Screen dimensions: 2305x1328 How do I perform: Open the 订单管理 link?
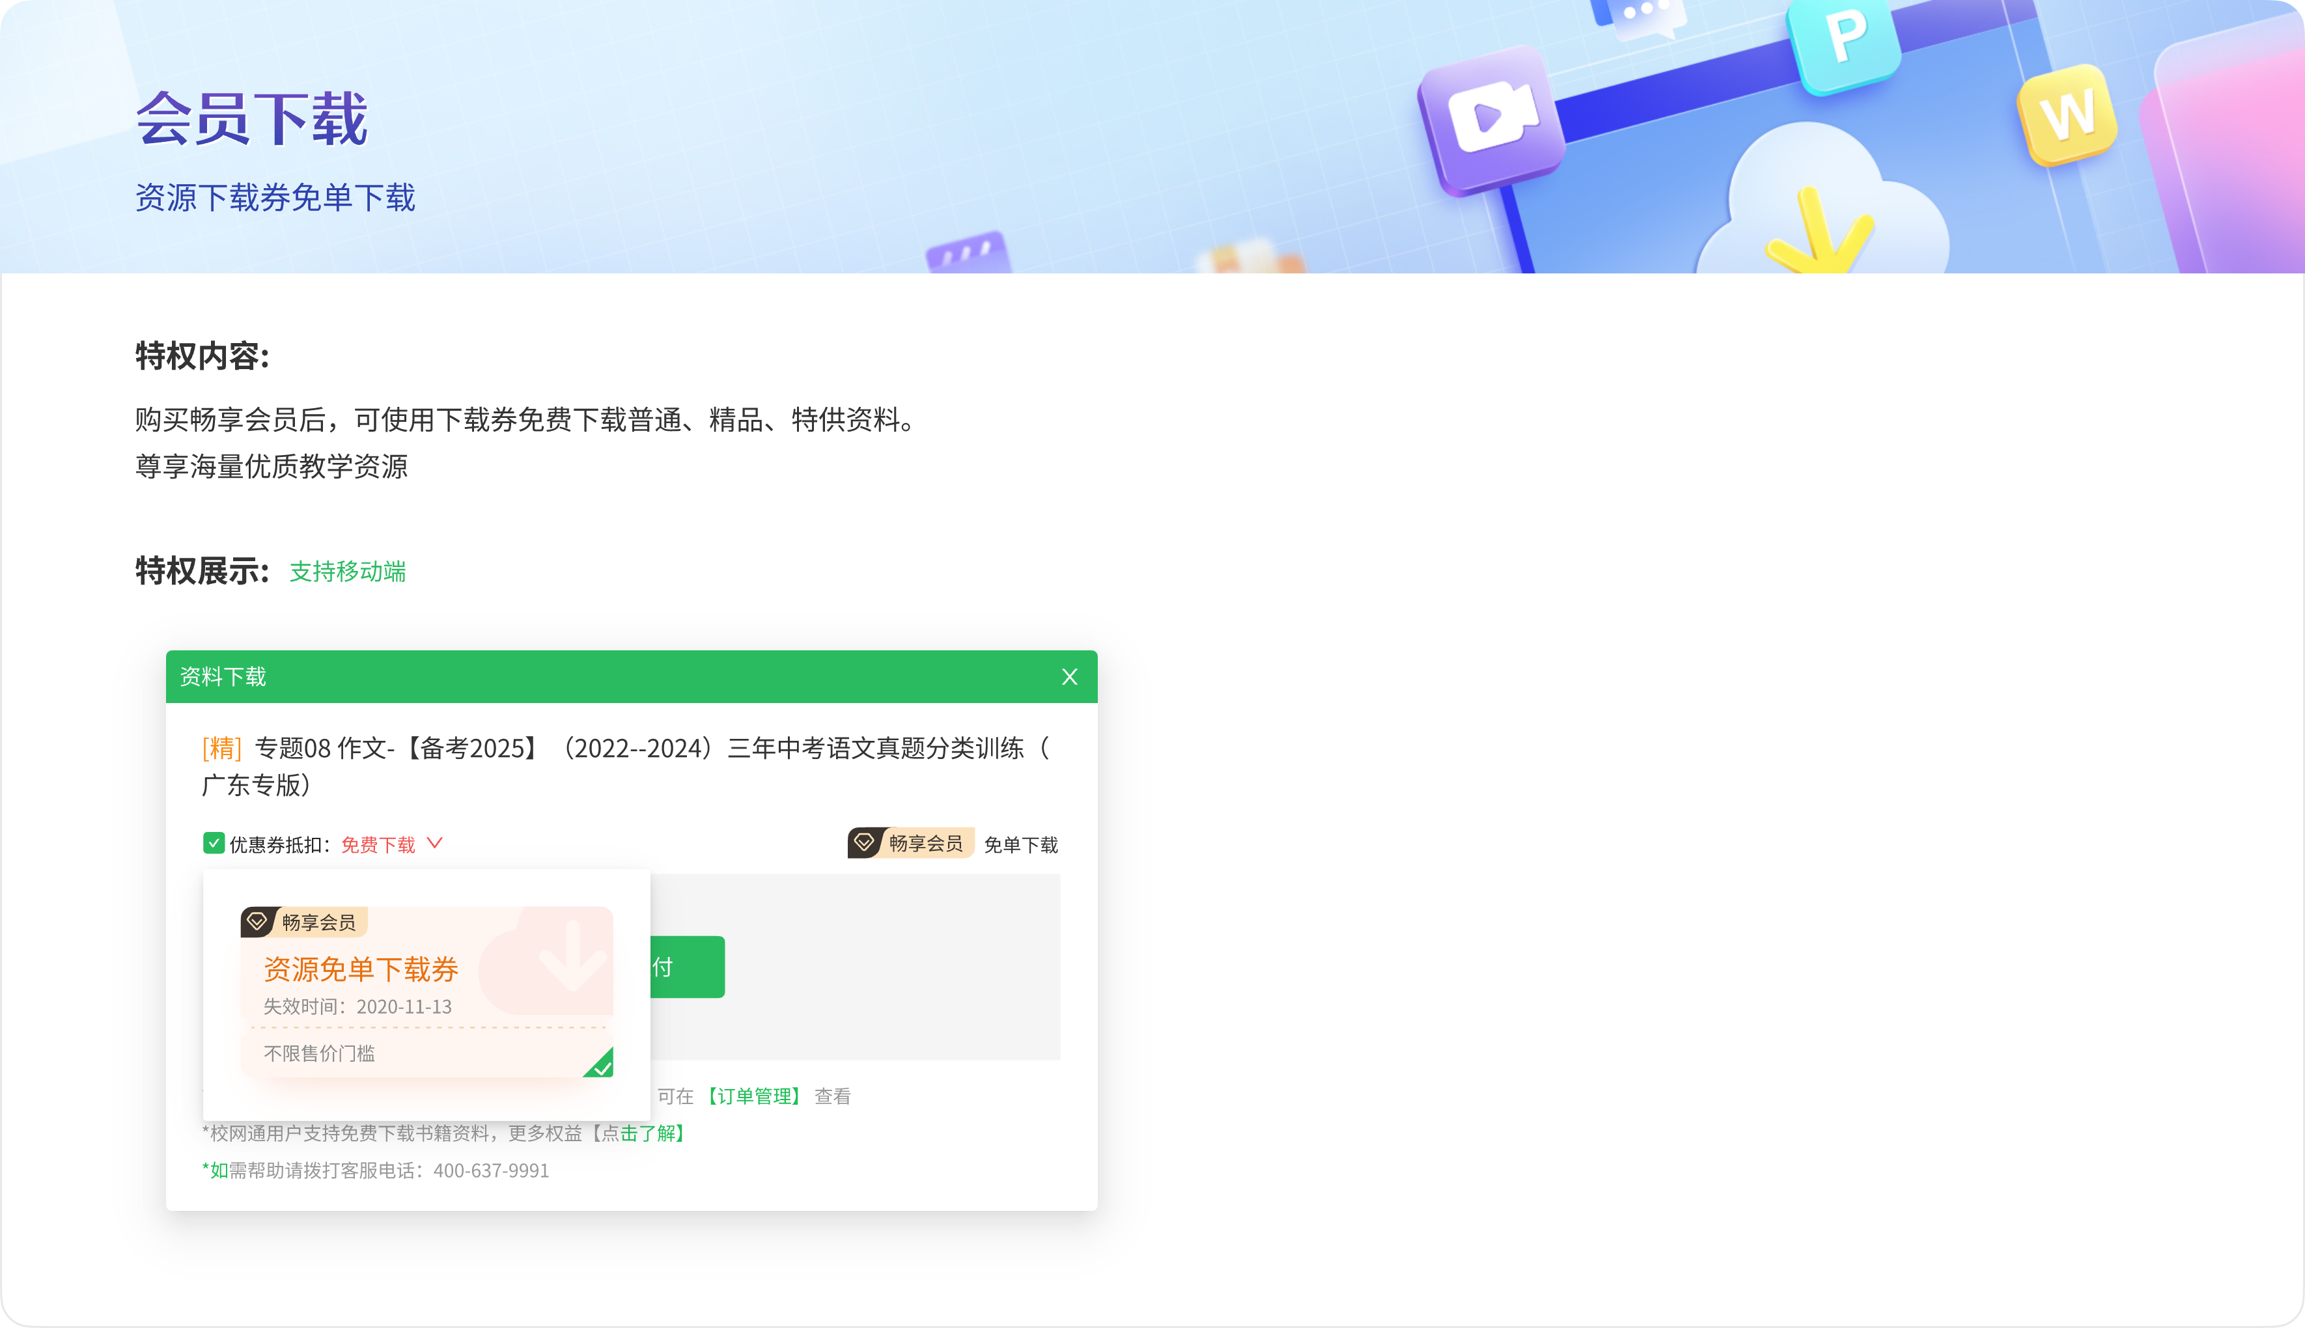(x=753, y=1096)
